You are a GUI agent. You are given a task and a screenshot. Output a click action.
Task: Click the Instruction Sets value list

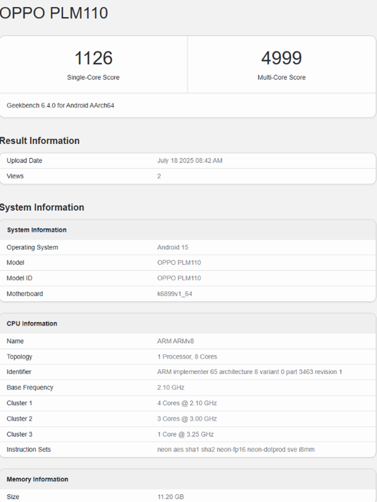236,450
